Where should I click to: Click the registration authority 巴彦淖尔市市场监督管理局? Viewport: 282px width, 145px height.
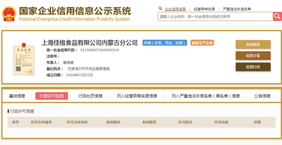pos(88,69)
